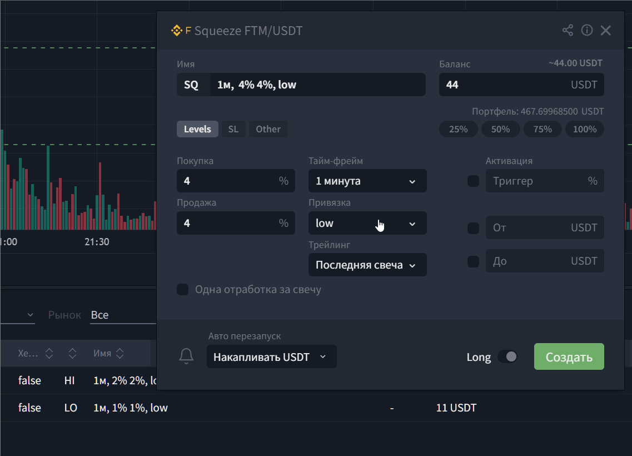
Task: Close the Squeeze FTM/USDT dialog
Action: tap(606, 31)
